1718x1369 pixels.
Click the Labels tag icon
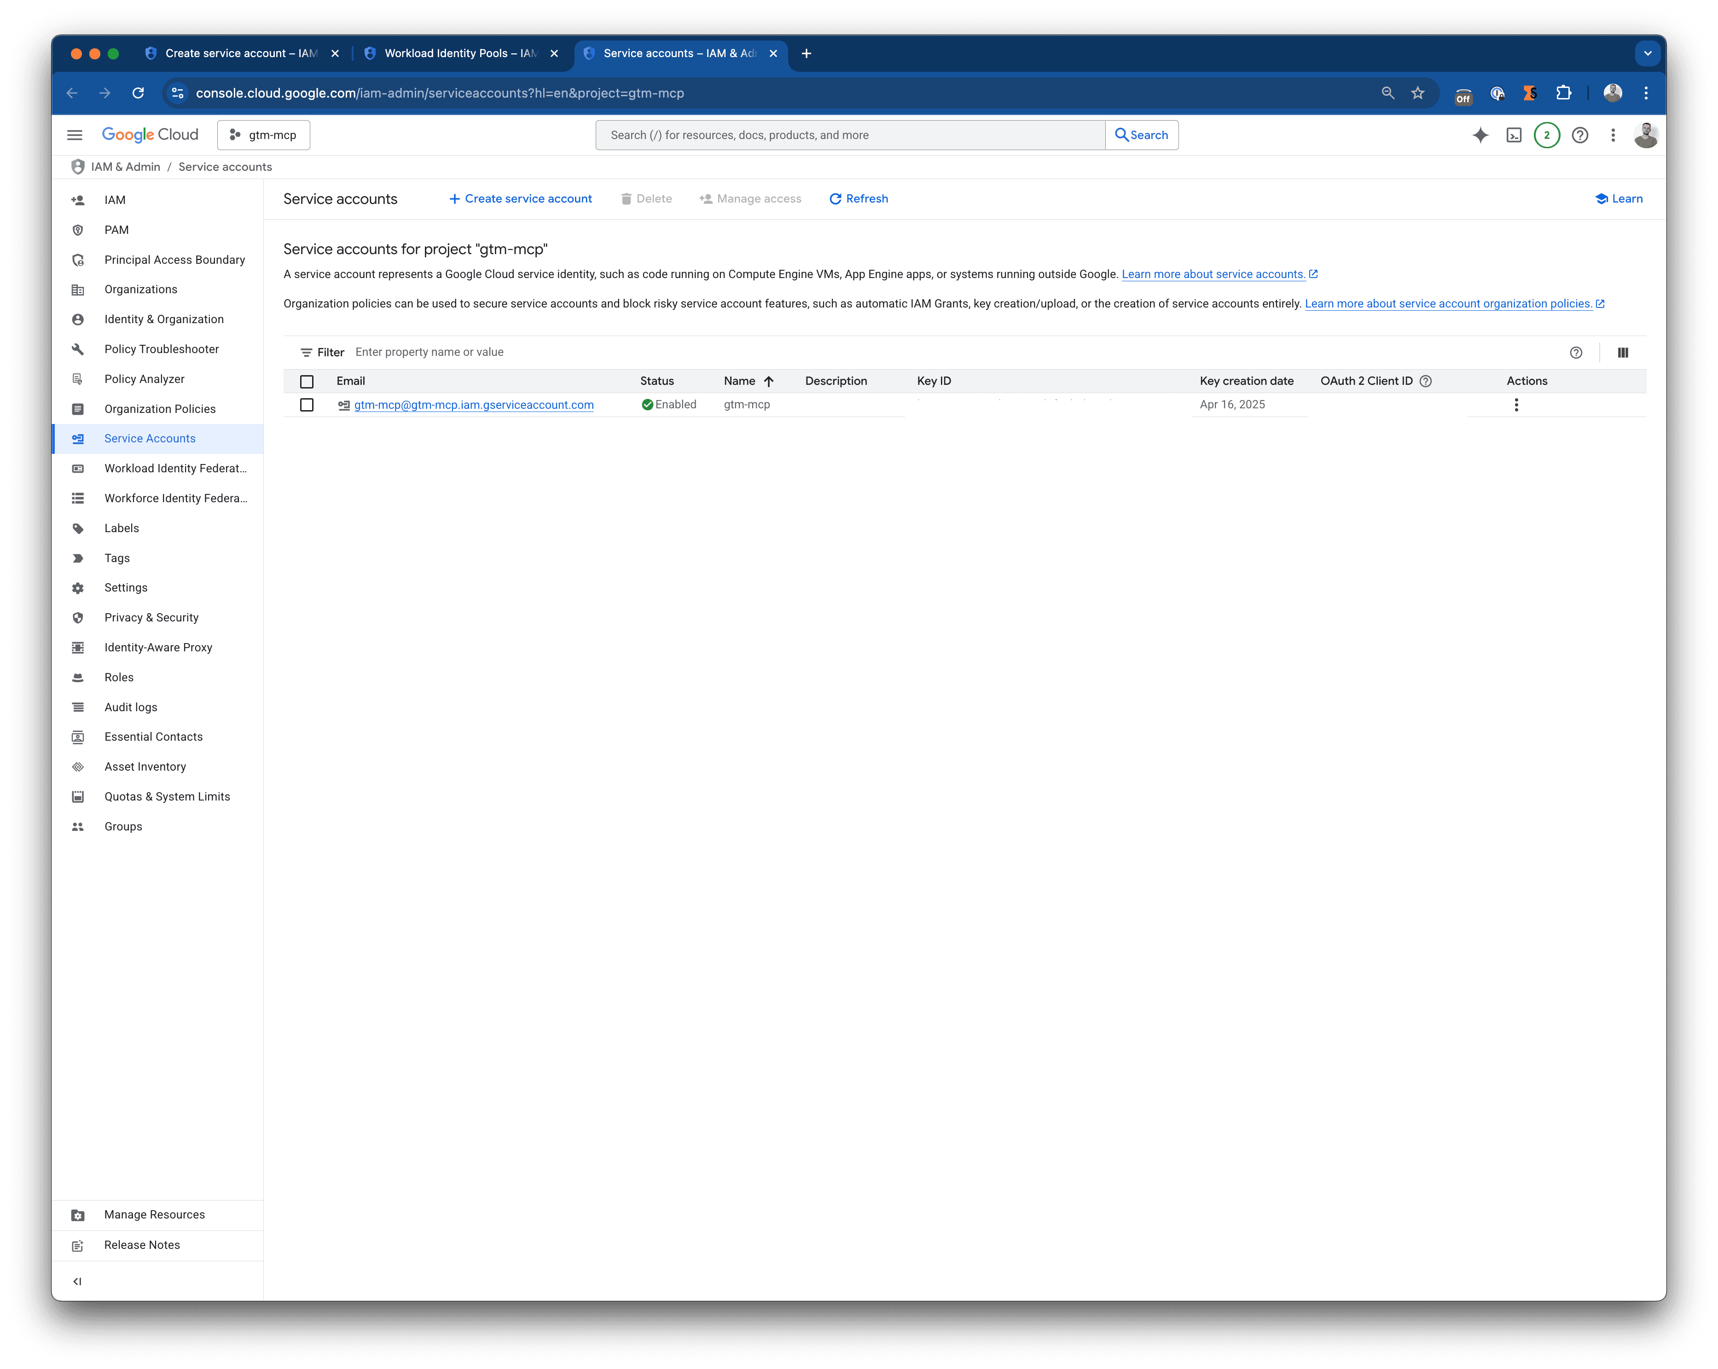pos(78,528)
